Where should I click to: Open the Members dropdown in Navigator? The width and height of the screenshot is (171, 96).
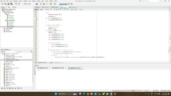tap(8, 52)
